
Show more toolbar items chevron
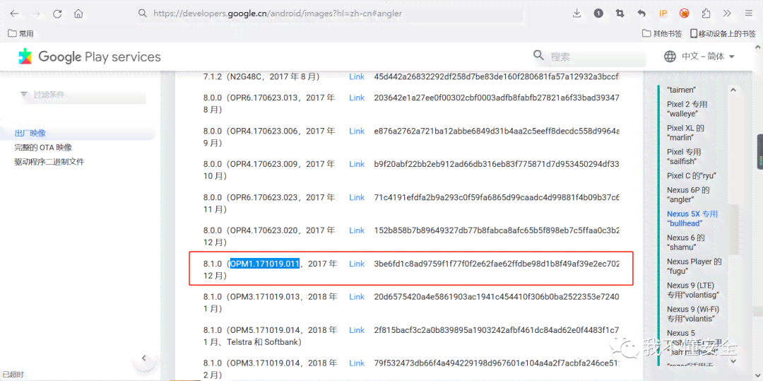(727, 13)
